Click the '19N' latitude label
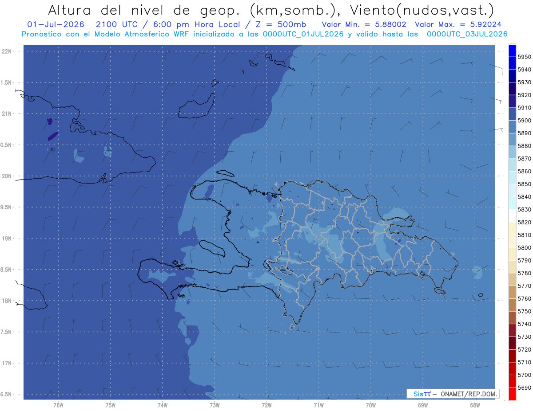Screen dimensions: 533x411 7,238
